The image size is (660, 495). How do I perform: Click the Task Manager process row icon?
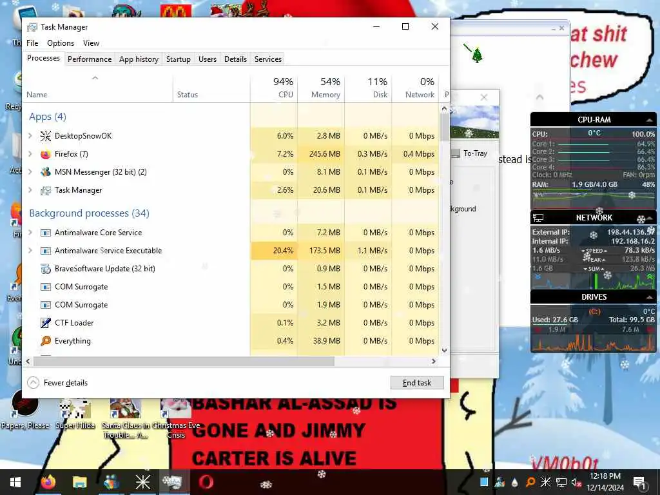(46, 190)
